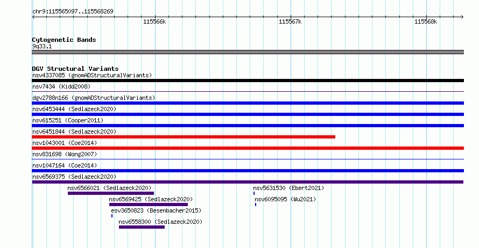Open esv3650823 (Besenbacher2015) variant label
Image resolution: width=479 pixels, height=248 pixels.
(x=156, y=210)
